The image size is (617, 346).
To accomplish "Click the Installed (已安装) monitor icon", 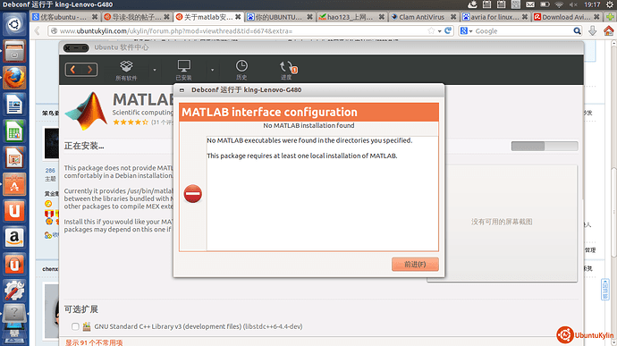I will 184,70.
